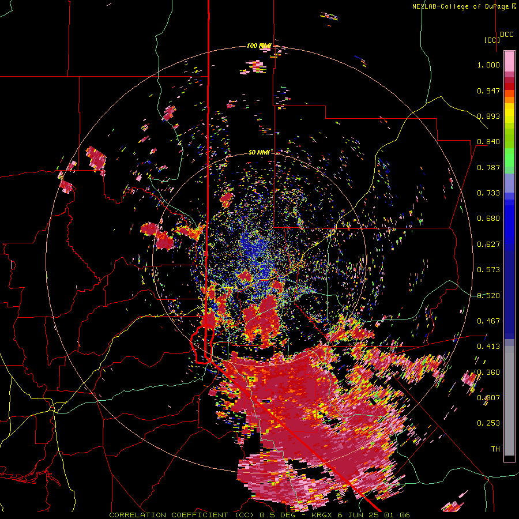Click the 50 NMI range ring label
This screenshot has height=519, width=519.
click(x=259, y=152)
